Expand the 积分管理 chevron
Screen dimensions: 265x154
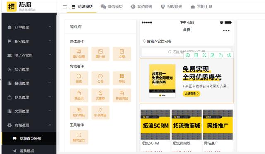point(50,41)
